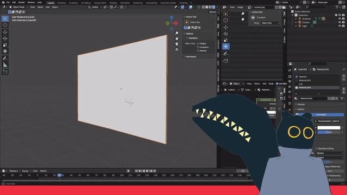Click the green Y axis on navigation gizmo
The width and height of the screenshot is (347, 195).
(168, 23)
